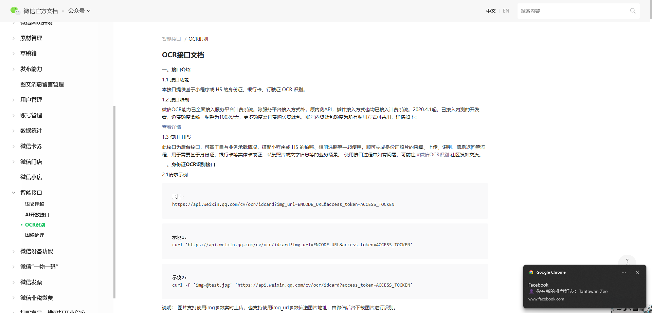The width and height of the screenshot is (652, 313).
Task: Click the WeChat official docs logo
Action: tap(15, 11)
